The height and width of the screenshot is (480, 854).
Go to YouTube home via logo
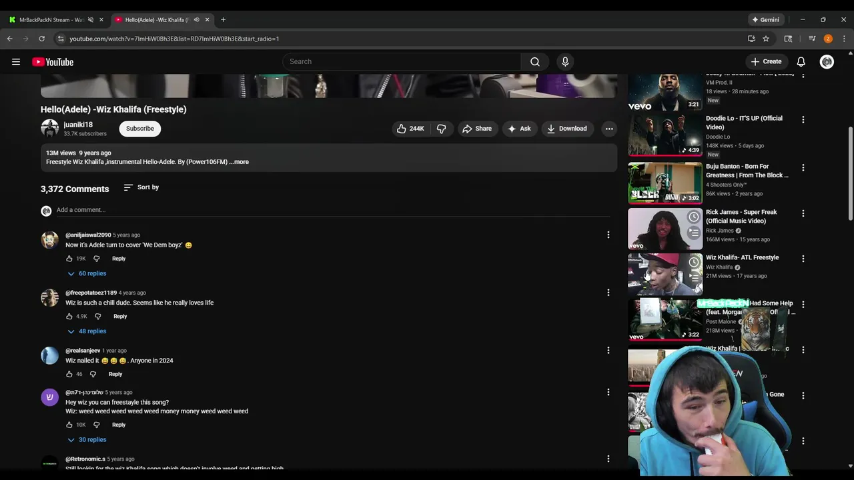(53, 62)
